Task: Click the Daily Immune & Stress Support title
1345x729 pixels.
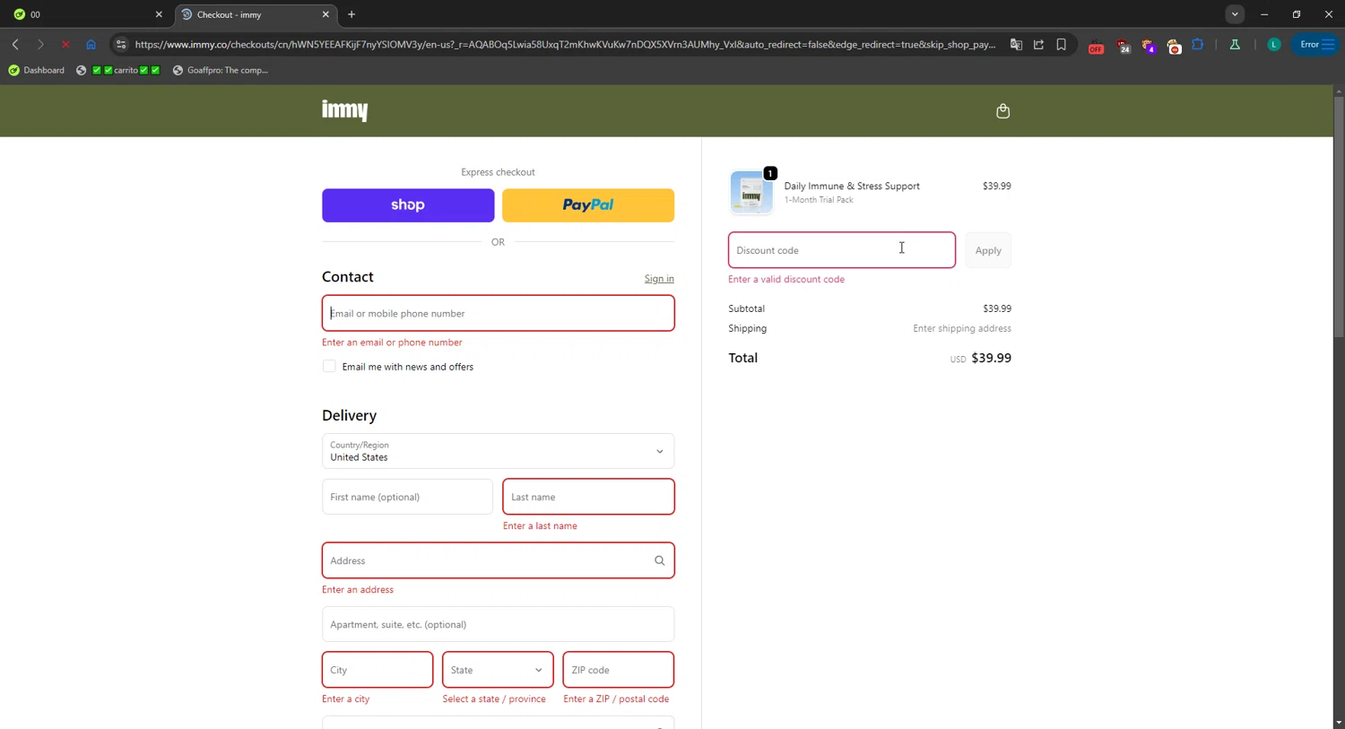Action: click(x=852, y=186)
